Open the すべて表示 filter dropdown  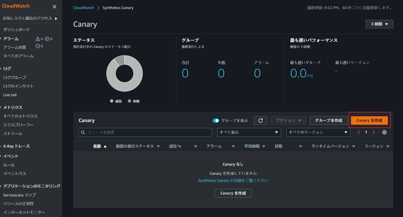tap(249, 132)
